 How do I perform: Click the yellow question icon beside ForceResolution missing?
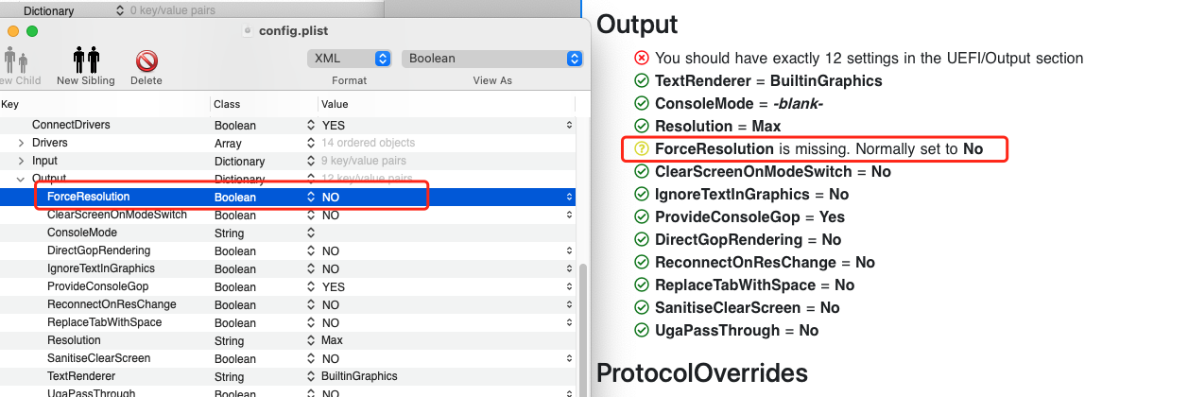[x=642, y=148]
